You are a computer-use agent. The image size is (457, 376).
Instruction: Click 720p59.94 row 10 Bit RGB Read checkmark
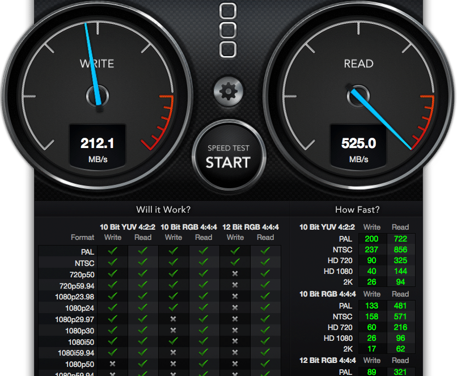203,285
